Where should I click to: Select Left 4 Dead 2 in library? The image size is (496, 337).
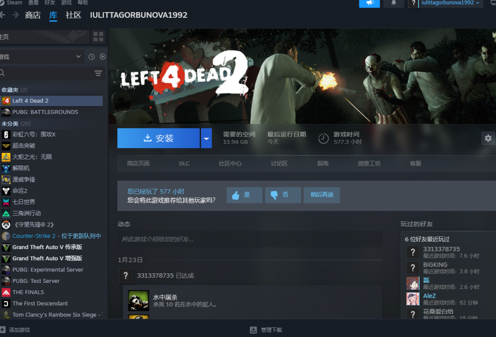(51, 101)
